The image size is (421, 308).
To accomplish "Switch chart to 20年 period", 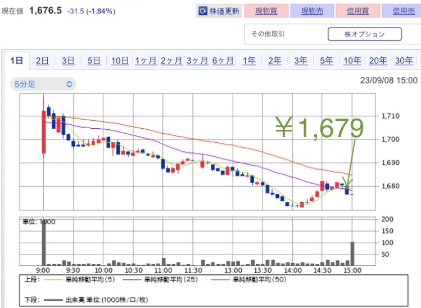I will [378, 61].
